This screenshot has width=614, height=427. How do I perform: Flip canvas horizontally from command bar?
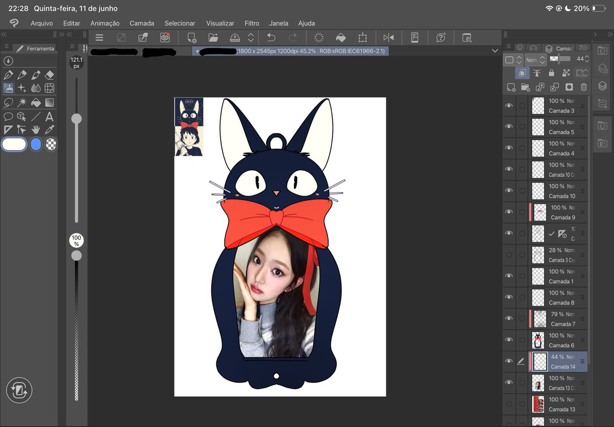click(x=388, y=37)
